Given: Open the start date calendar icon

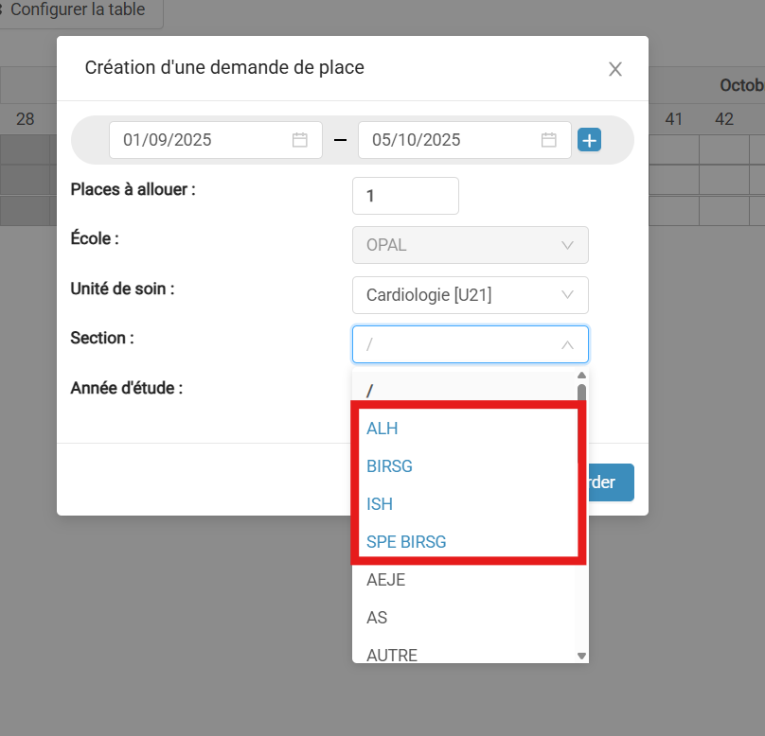Looking at the screenshot, I should coord(299,140).
